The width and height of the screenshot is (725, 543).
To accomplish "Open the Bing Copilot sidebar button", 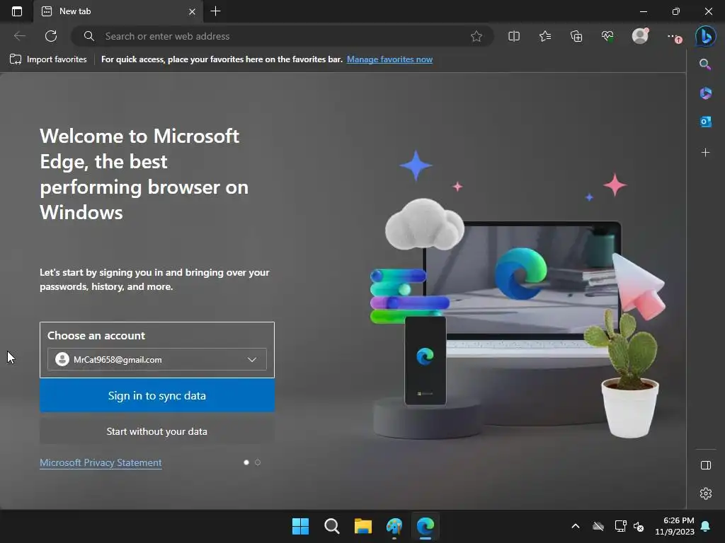I will click(705, 36).
